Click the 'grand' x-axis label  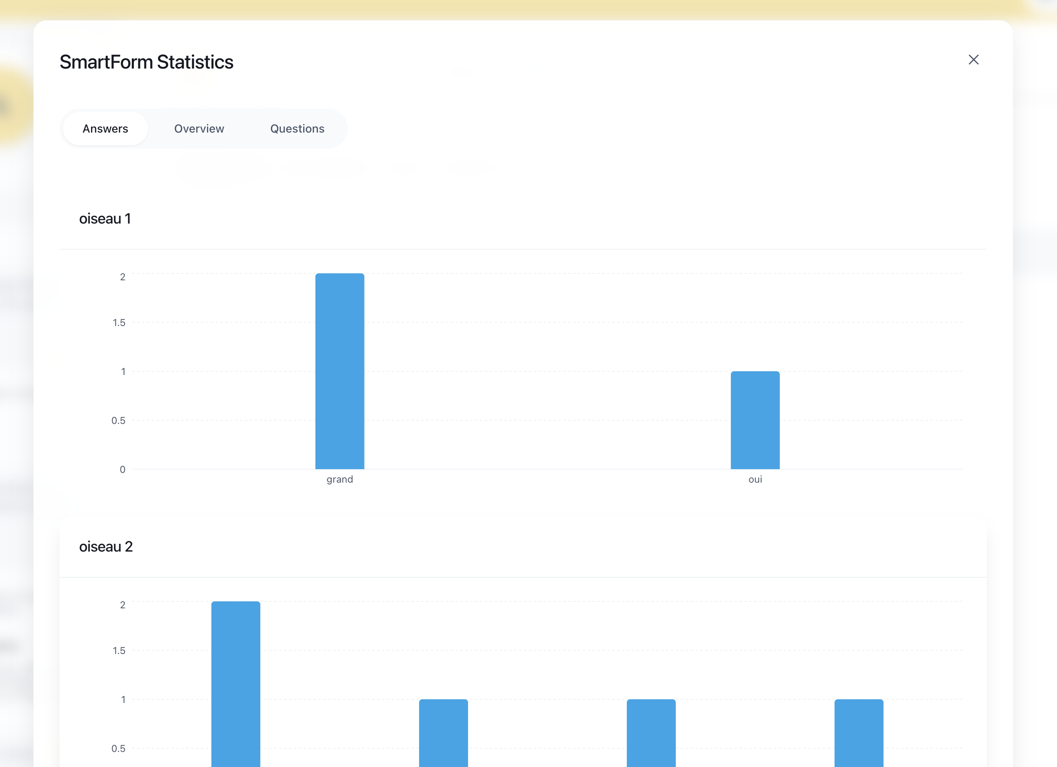(339, 479)
